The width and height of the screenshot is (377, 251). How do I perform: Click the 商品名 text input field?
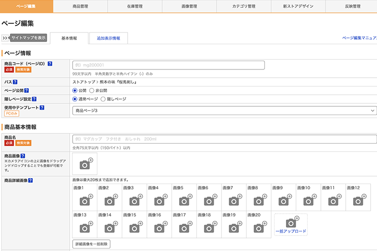pos(224,139)
